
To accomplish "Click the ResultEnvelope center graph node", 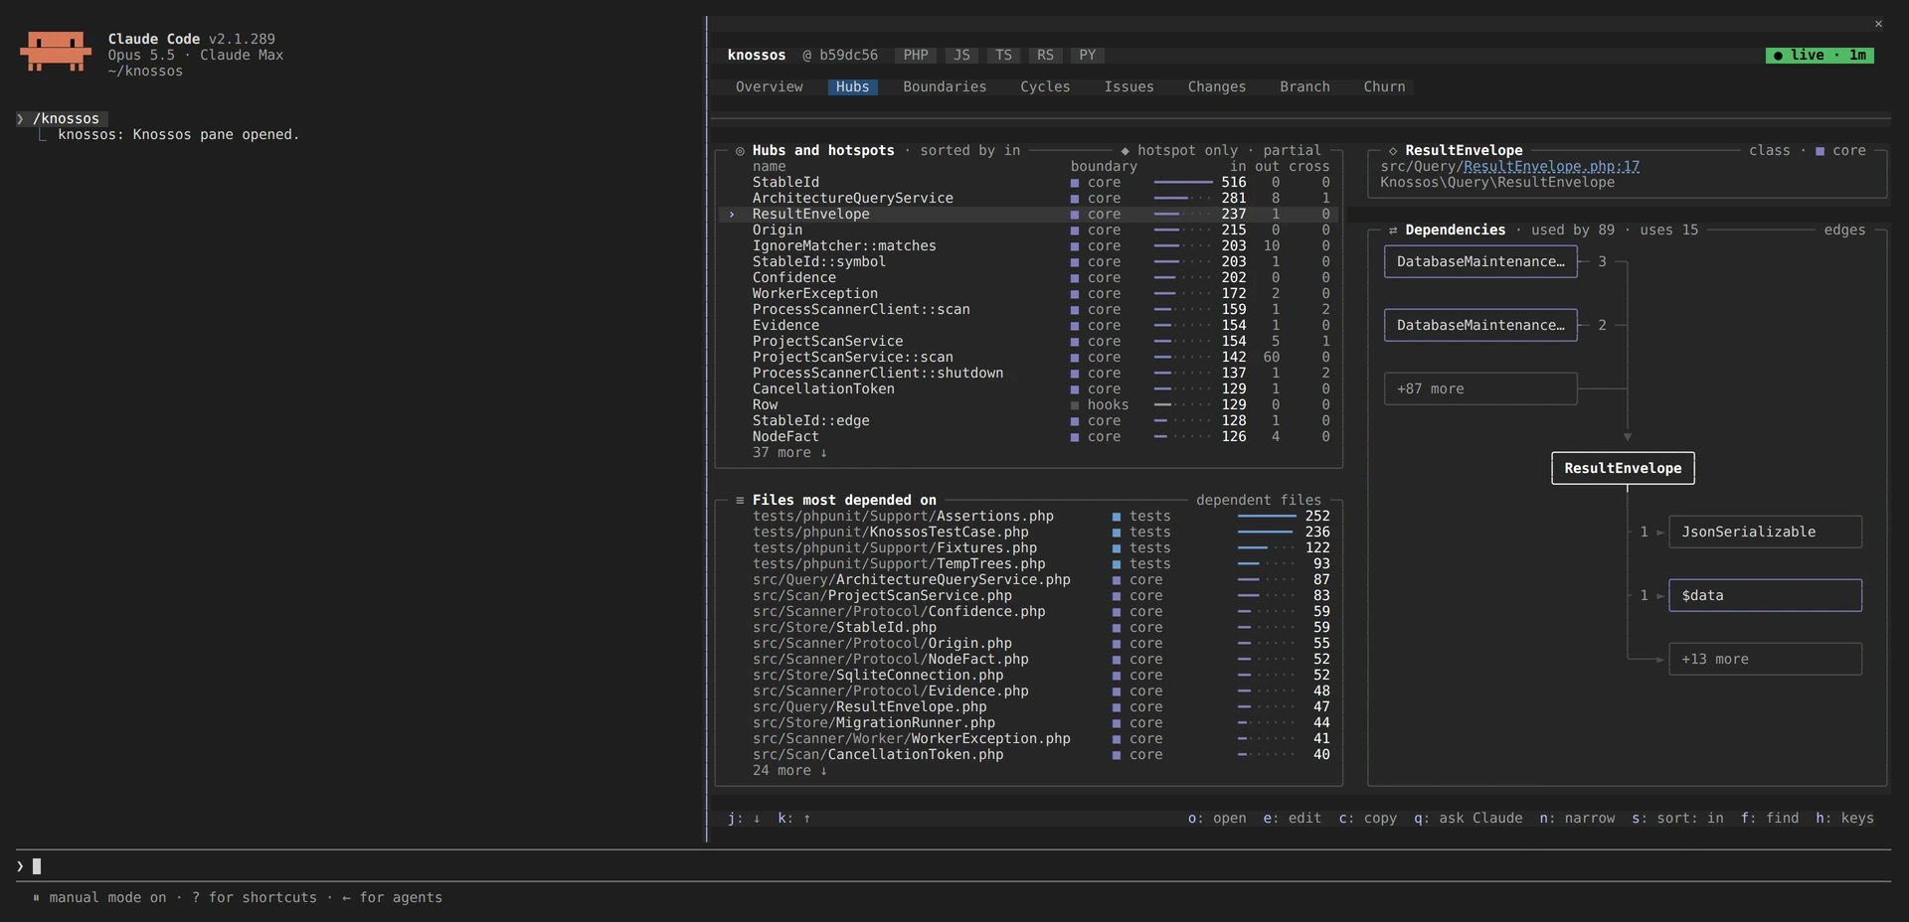I will coord(1623,469).
